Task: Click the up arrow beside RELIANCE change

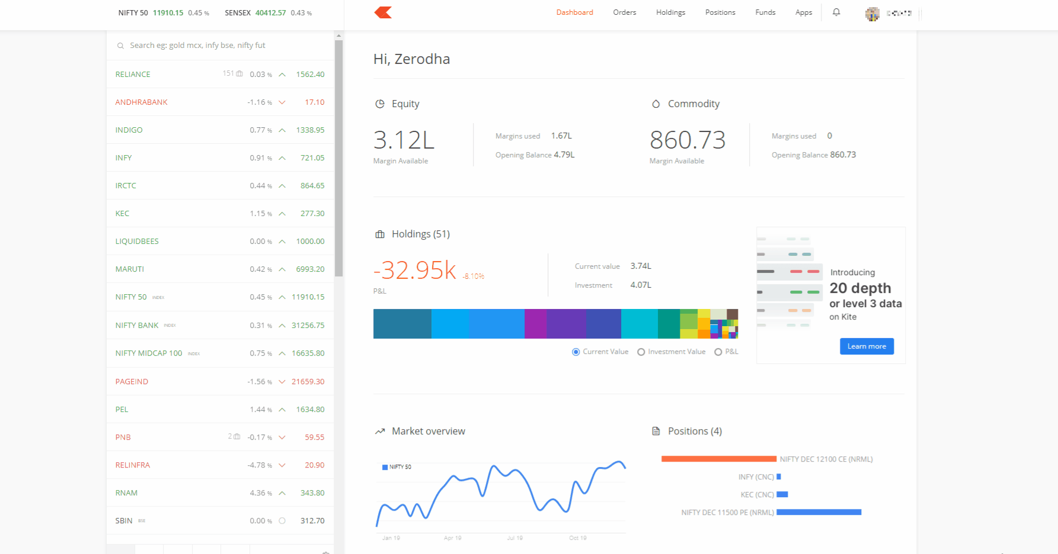Action: tap(282, 75)
